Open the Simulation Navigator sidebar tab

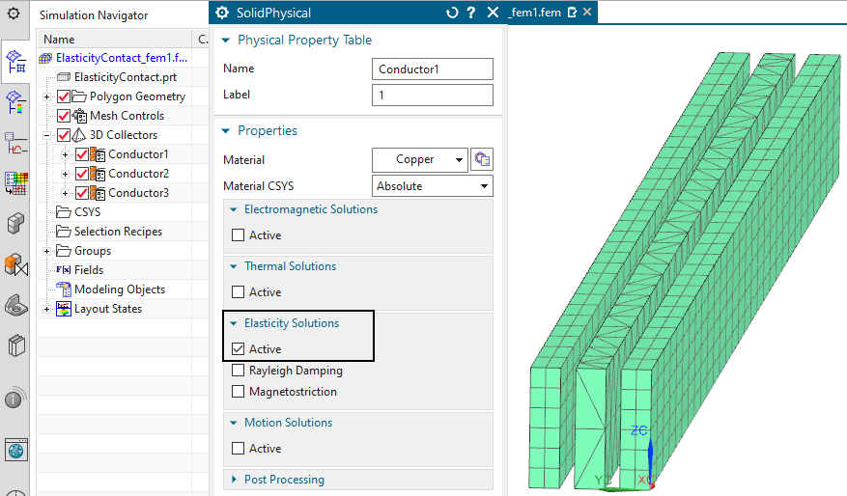pyautogui.click(x=15, y=59)
